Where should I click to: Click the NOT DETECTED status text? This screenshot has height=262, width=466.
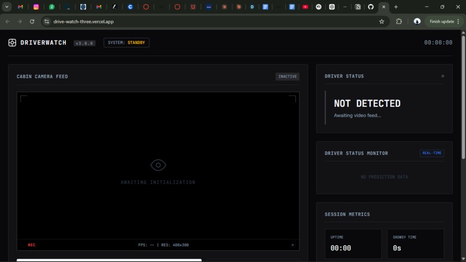[367, 104]
